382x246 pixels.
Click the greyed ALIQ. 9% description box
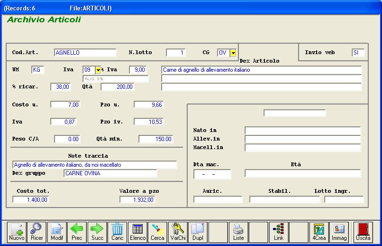[x=116, y=79]
